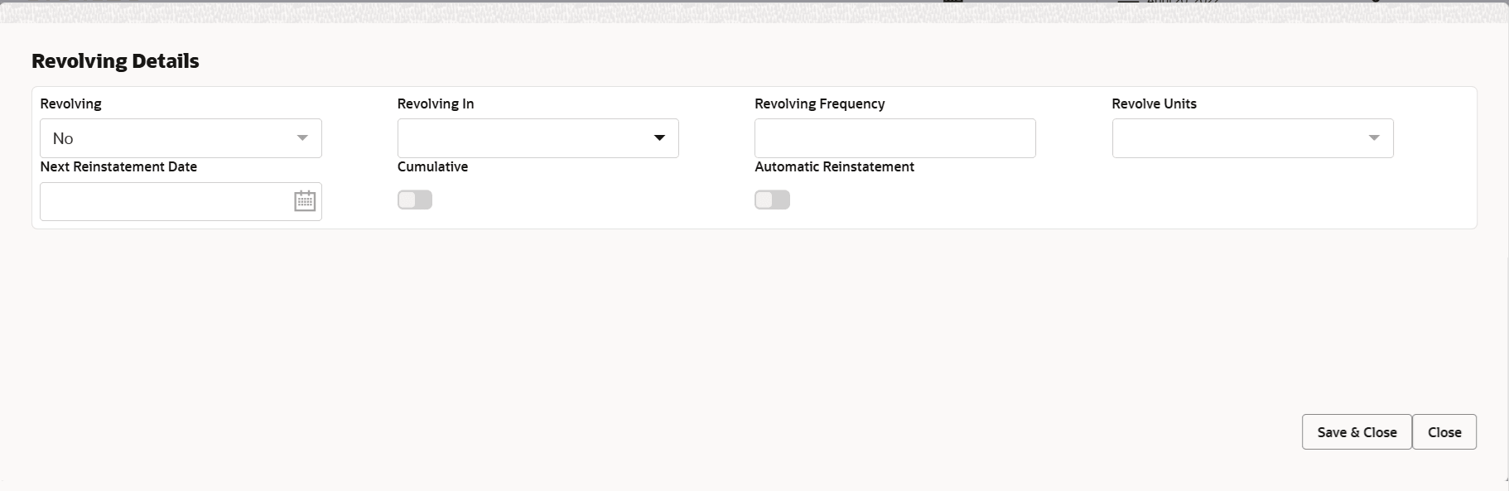Click the Revolving Details heading
The height and width of the screenshot is (491, 1509).
(115, 60)
